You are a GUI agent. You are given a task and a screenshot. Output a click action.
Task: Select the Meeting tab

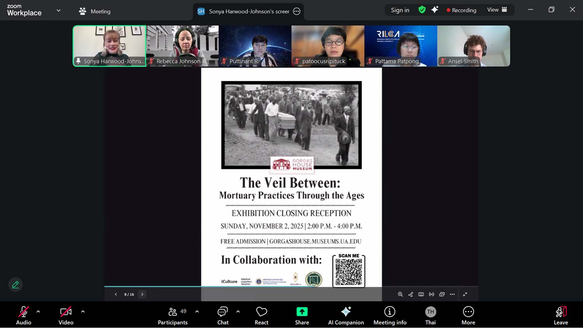(95, 11)
